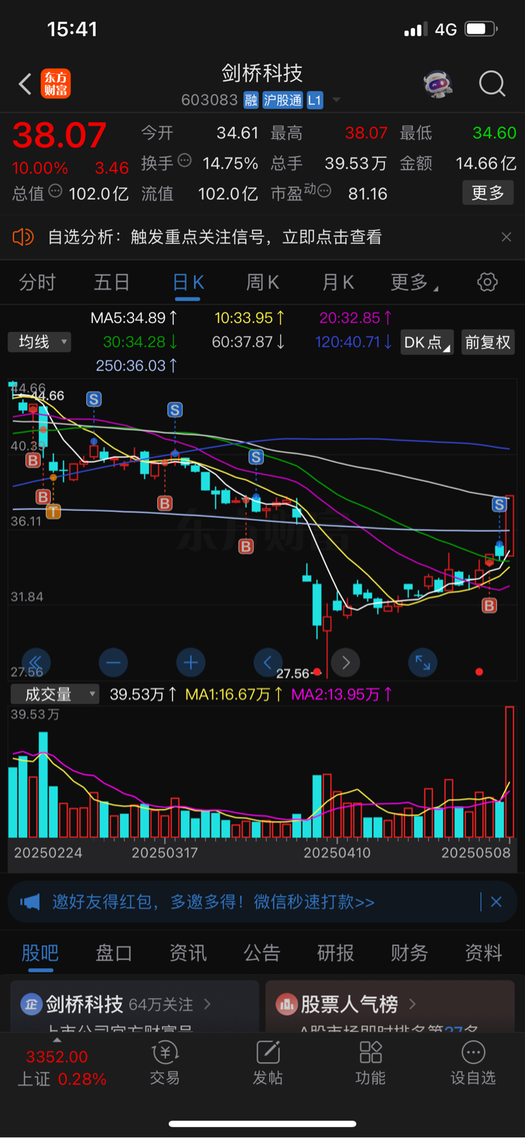This screenshot has width=525, height=1138.
Task: Open the 功能 functions grid
Action: click(x=371, y=1063)
